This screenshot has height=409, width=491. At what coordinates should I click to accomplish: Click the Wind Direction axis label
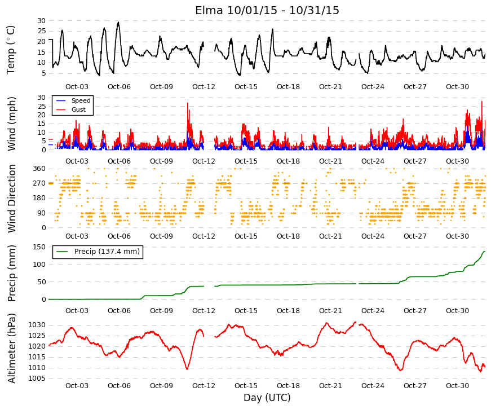click(x=11, y=199)
